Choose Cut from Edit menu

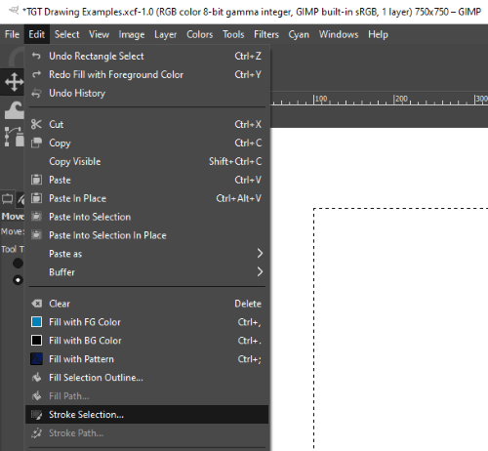click(x=147, y=124)
